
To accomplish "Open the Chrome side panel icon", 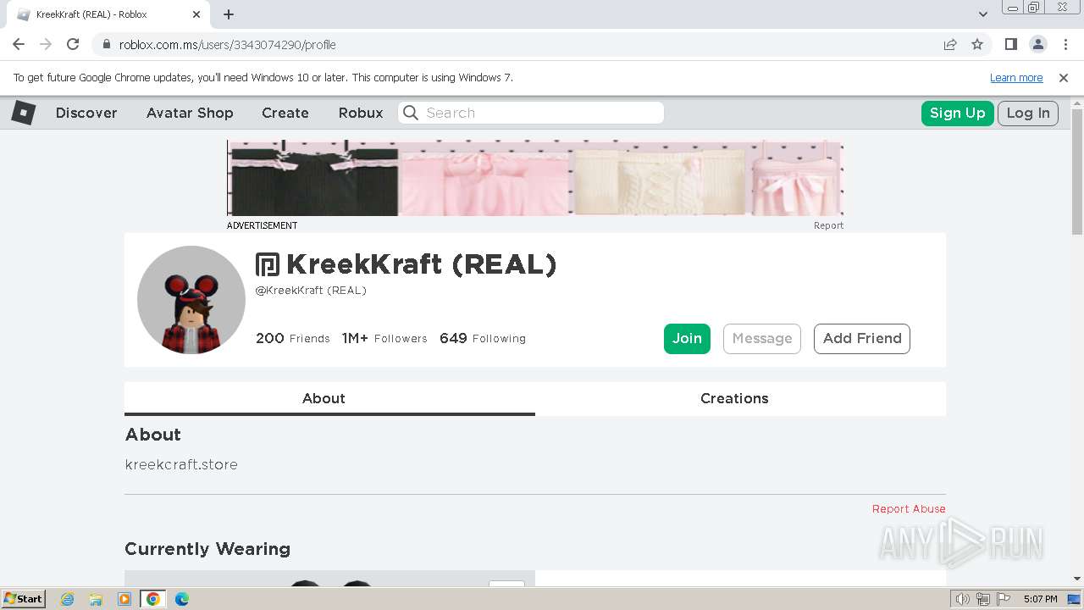I will tap(1011, 44).
